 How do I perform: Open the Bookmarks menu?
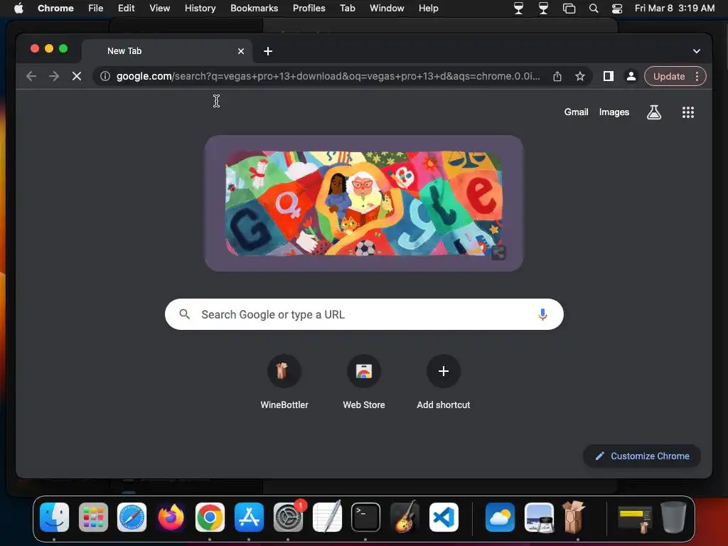coord(254,8)
